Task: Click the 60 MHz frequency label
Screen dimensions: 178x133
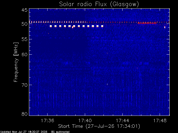Action: coord(24,54)
